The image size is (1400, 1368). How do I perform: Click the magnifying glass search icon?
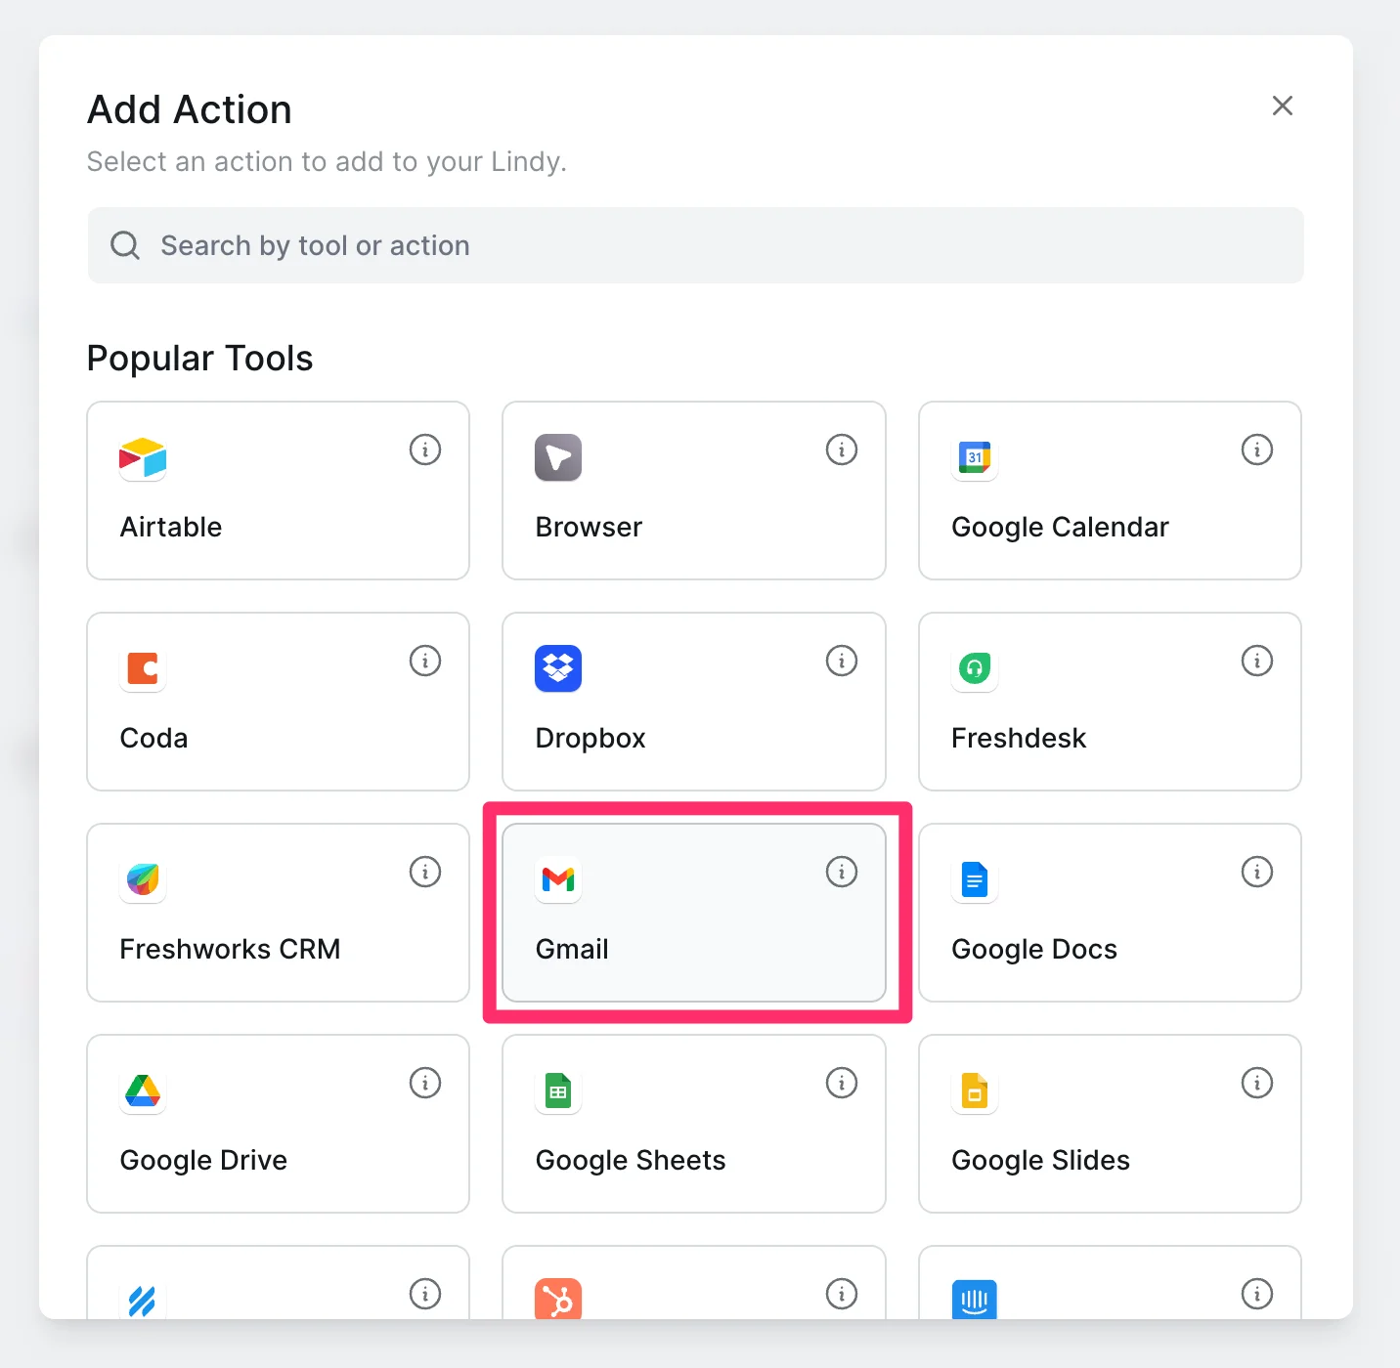pos(125,245)
